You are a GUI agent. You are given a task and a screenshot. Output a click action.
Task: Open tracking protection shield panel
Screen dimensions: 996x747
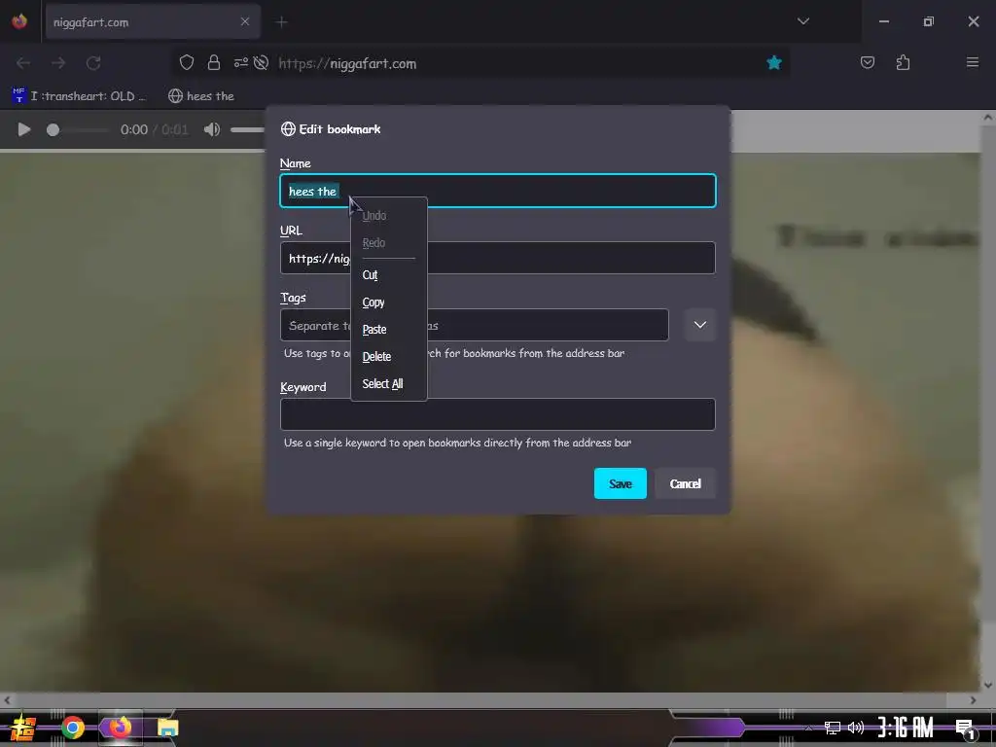(186, 63)
